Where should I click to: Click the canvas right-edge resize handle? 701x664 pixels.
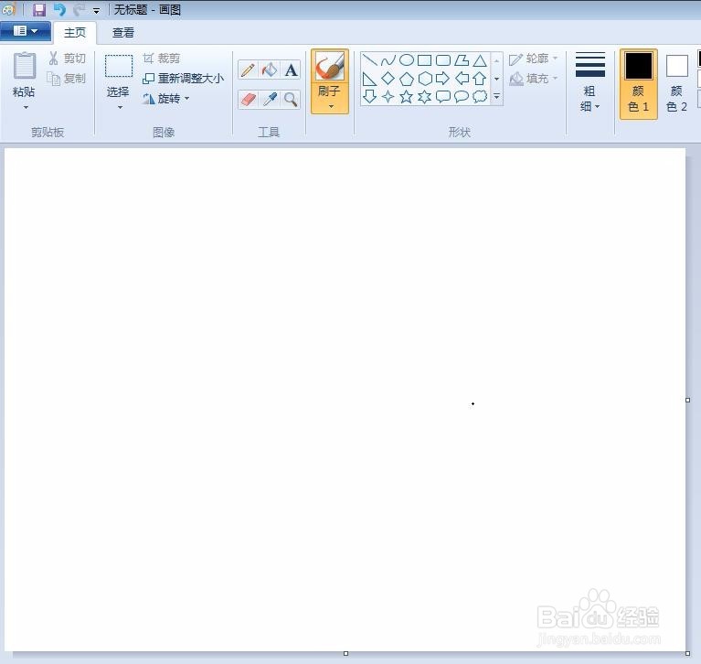pos(687,400)
